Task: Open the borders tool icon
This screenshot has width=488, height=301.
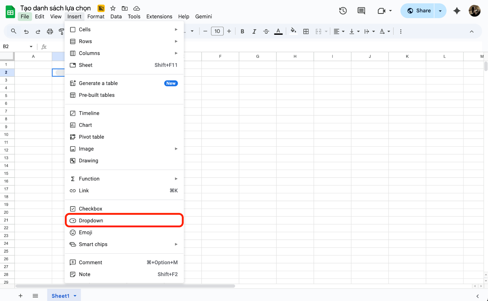Action: pyautogui.click(x=306, y=31)
